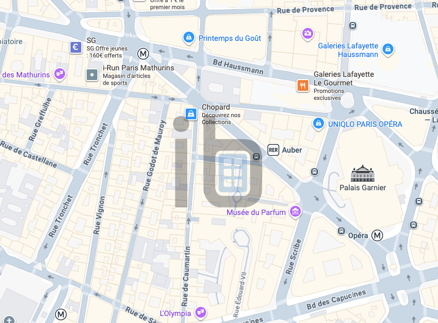Click the UNIQLO PARIS OPÉRA text label
The image size is (438, 323).
(x=365, y=124)
